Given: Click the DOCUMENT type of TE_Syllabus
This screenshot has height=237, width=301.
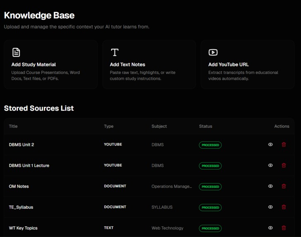Looking at the screenshot, I should coord(115,207).
